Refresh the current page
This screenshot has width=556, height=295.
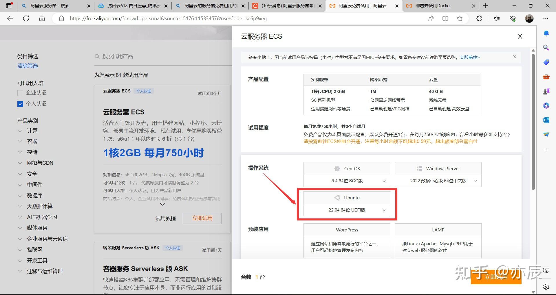26,18
